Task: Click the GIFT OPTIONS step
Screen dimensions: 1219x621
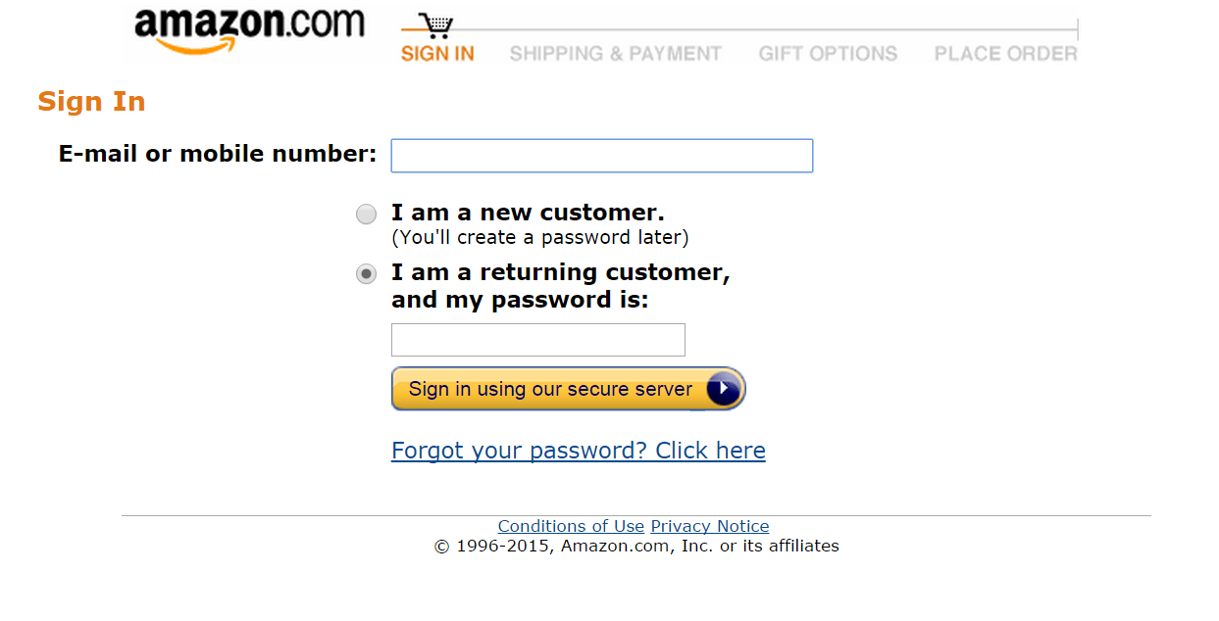Action: pyautogui.click(x=828, y=54)
